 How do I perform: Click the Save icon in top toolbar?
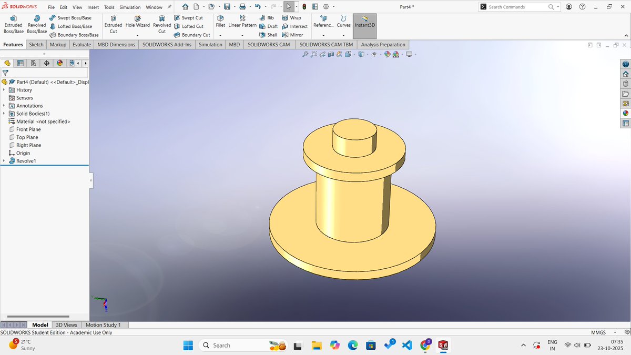227,7
